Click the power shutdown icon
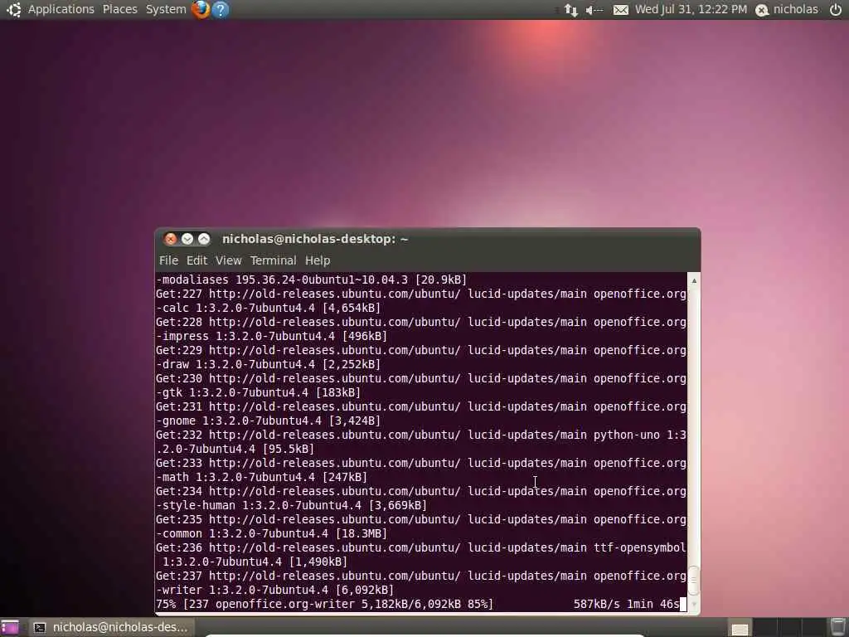849x637 pixels. 836,9
